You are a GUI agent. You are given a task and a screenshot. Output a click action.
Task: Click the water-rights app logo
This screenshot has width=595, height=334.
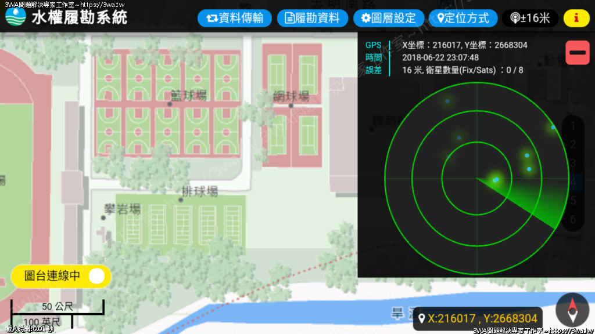click(17, 17)
